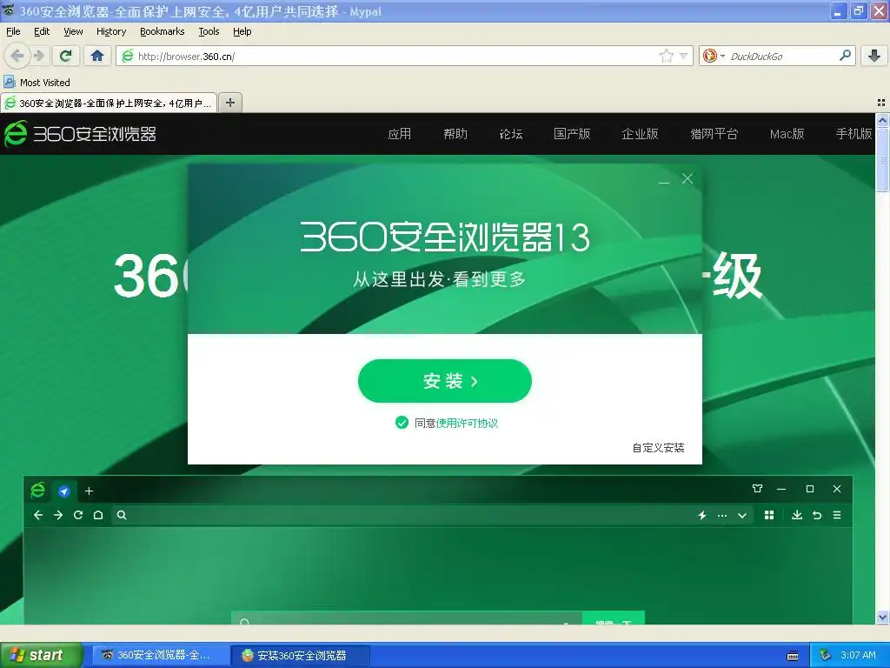Click the back arrow in preview browser
The image size is (890, 668).
pos(38,515)
